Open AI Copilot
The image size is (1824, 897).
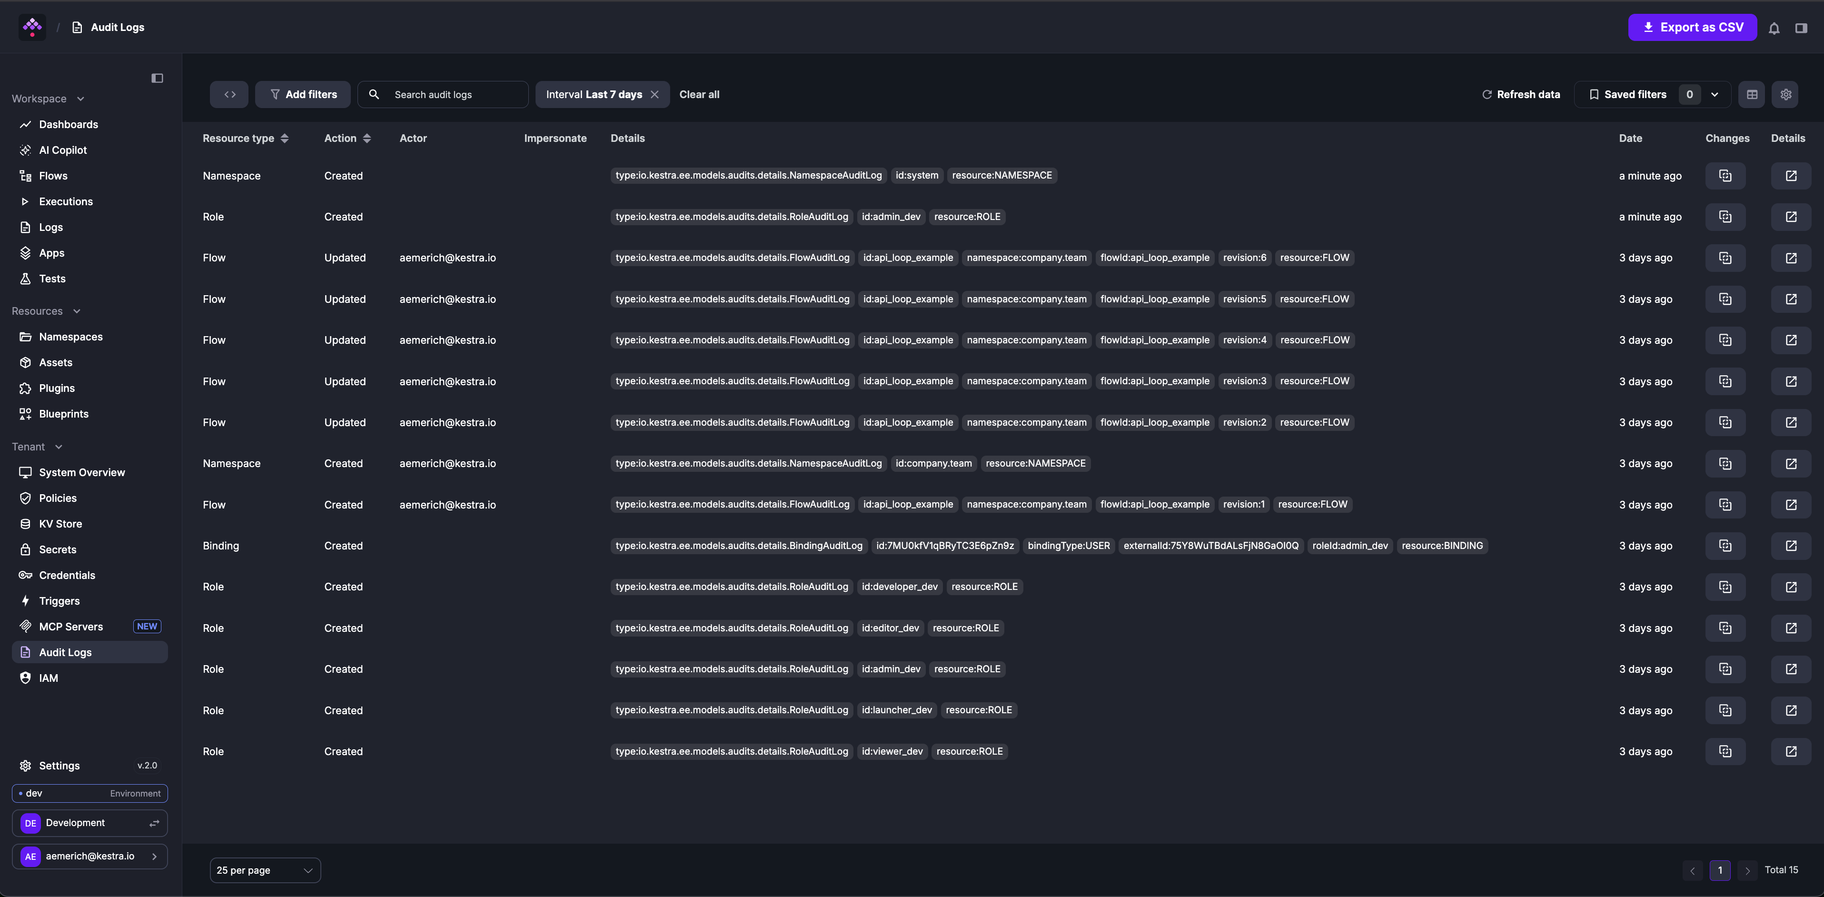tap(90, 150)
